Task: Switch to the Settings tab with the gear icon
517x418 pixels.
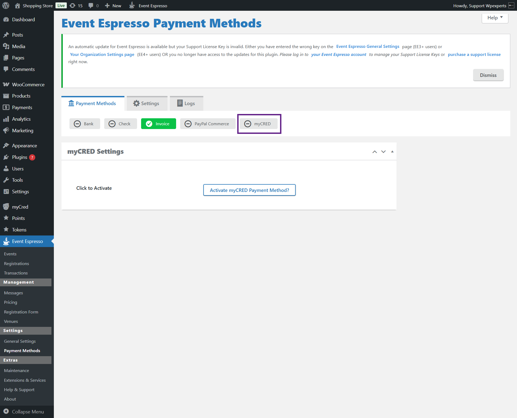Action: click(x=147, y=103)
